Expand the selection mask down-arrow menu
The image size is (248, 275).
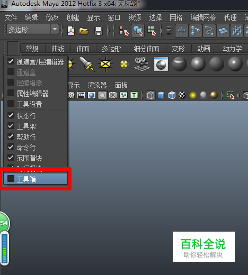pos(169,31)
